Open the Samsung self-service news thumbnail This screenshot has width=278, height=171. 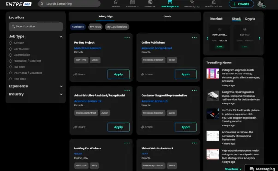213,96
